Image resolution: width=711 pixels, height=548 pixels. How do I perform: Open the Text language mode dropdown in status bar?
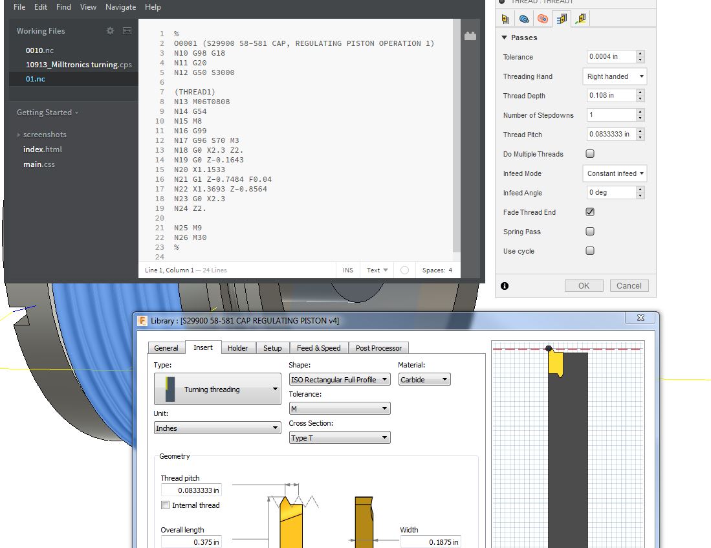pyautogui.click(x=377, y=270)
